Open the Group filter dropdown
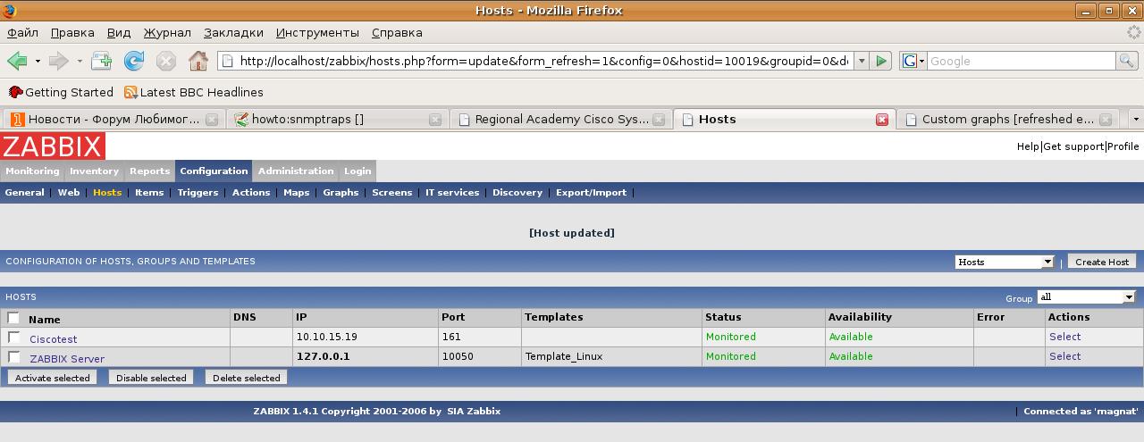The width and height of the screenshot is (1144, 442). coord(1086,297)
